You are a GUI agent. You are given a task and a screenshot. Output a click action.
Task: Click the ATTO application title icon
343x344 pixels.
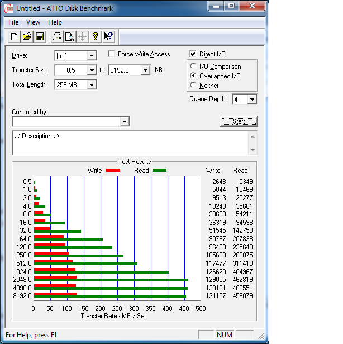(9, 8)
